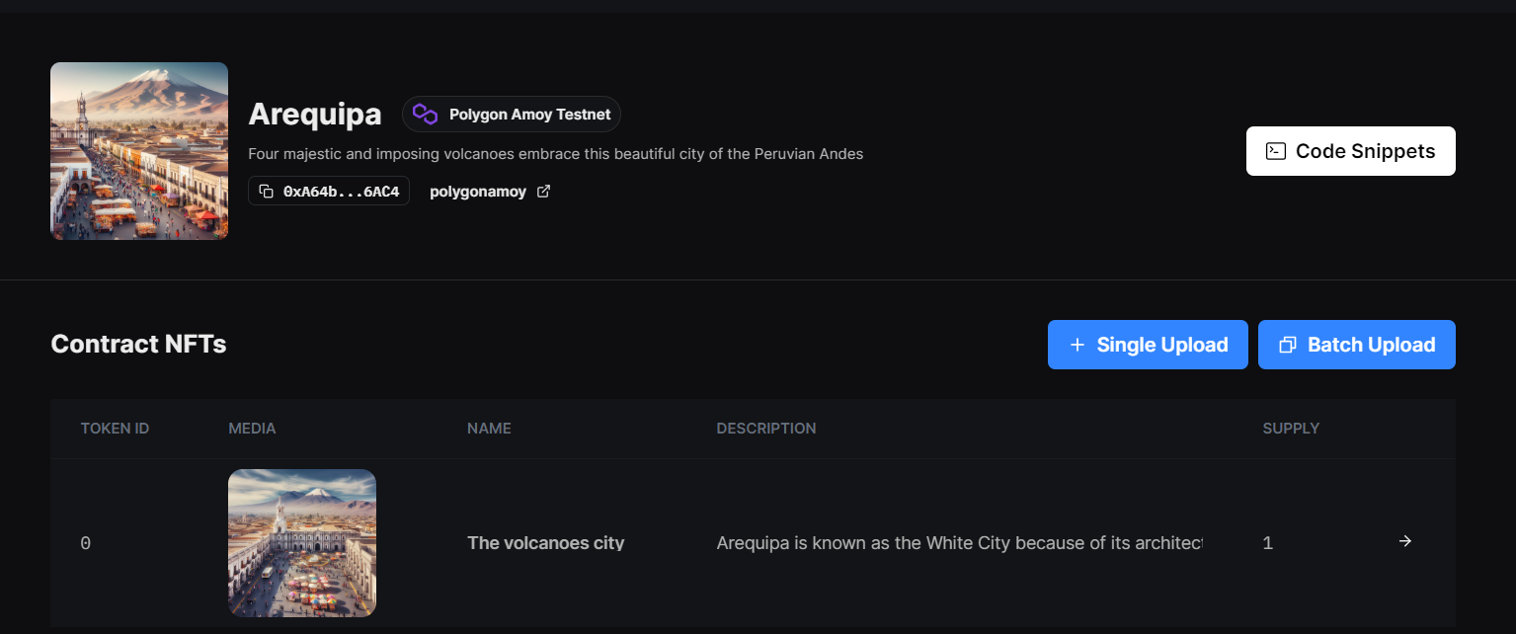Click the stacked squares icon on Batch Upload
This screenshot has height=634, width=1516.
[1287, 345]
